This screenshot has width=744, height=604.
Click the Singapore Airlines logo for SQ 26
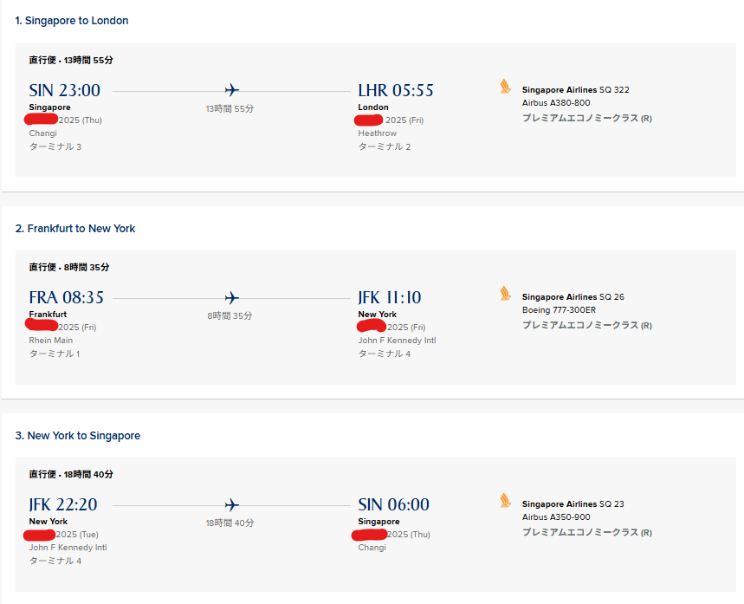pyautogui.click(x=505, y=294)
